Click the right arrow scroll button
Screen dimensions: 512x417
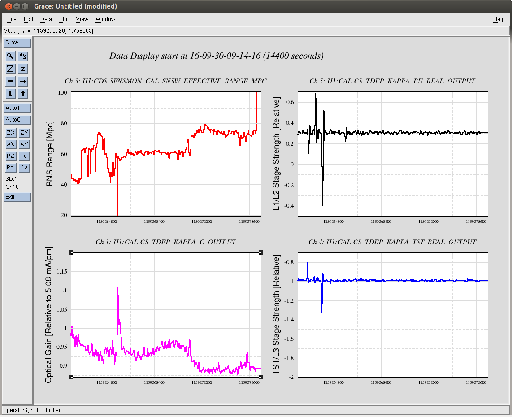coord(23,81)
